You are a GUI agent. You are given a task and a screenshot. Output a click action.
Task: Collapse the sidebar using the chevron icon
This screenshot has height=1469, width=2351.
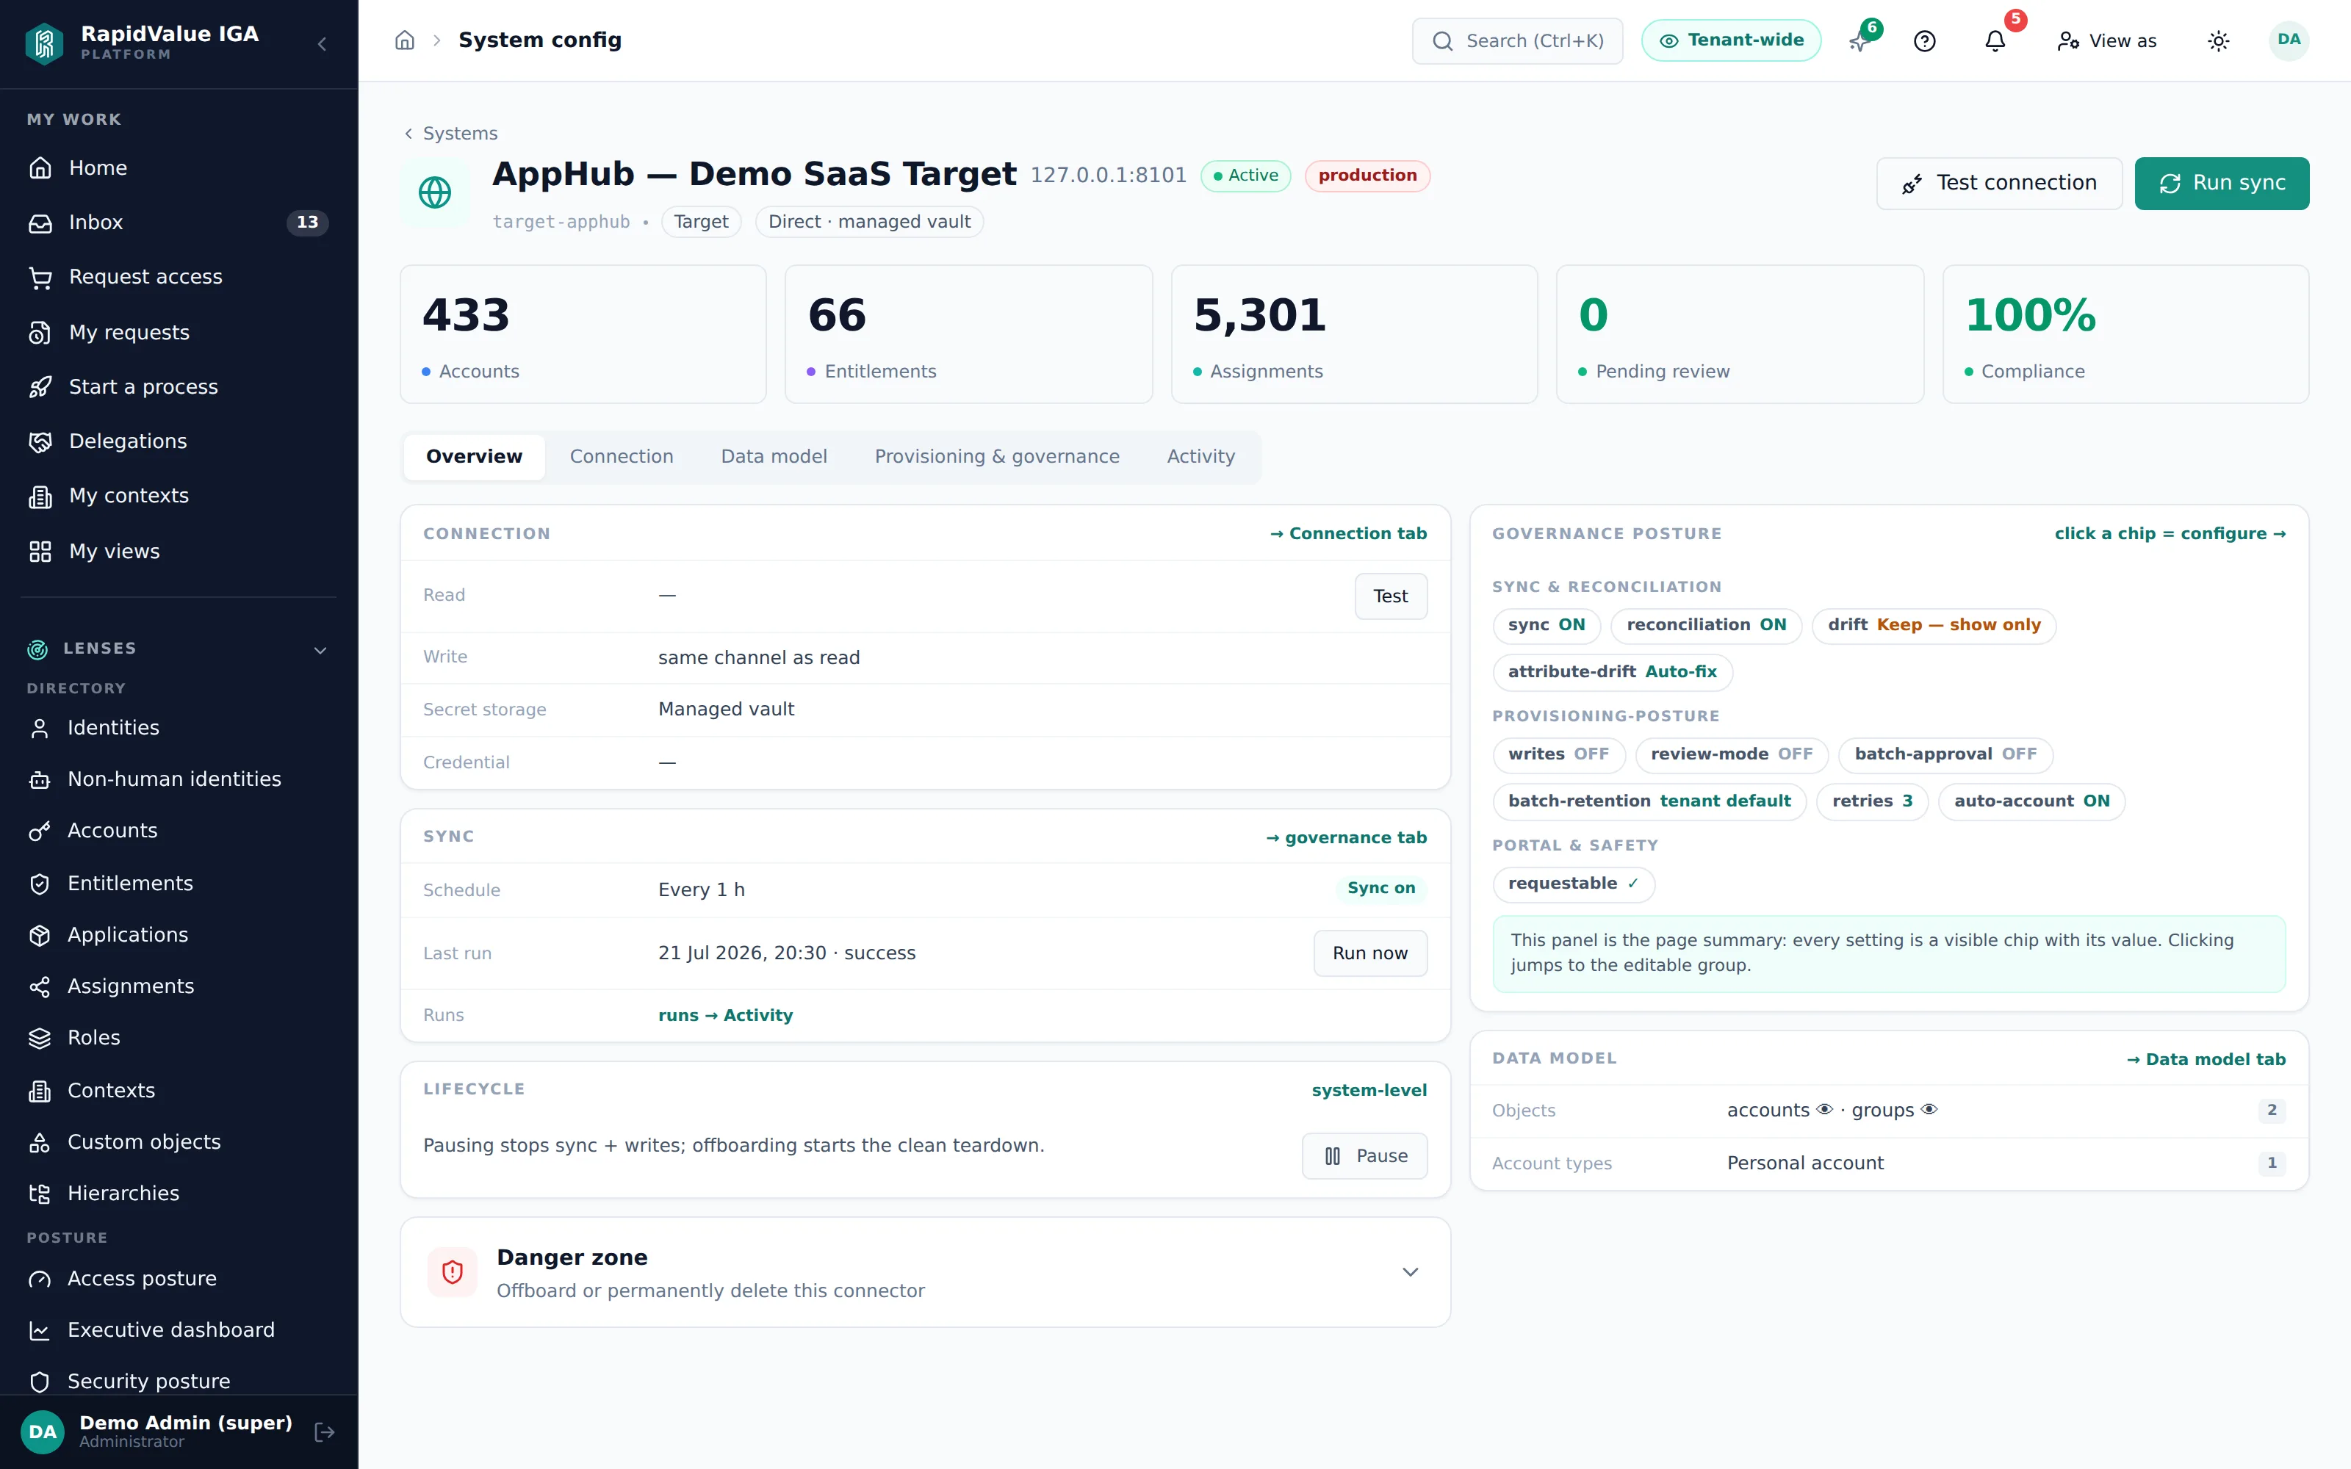coord(323,44)
